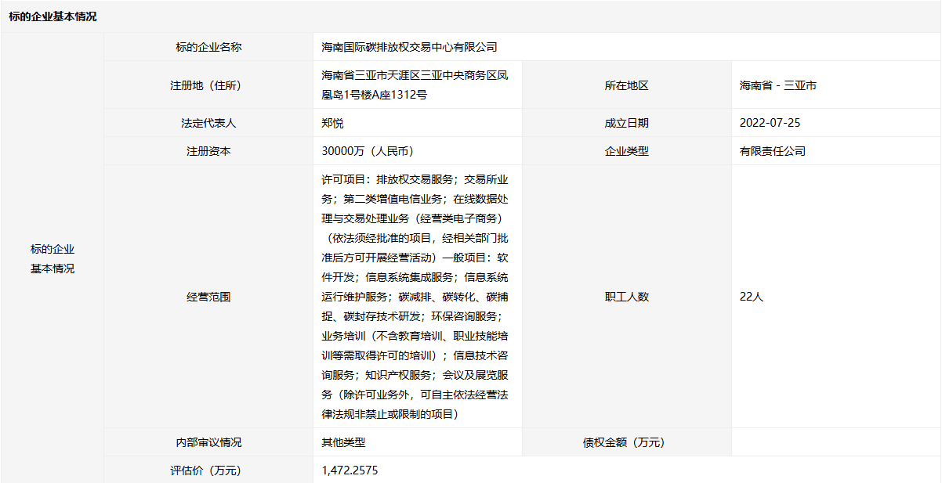Click the 标的企业基本情况 section header
This screenshot has width=942, height=483.
click(53, 16)
